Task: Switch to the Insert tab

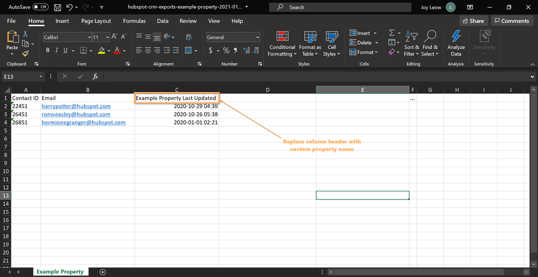Action: click(62, 21)
